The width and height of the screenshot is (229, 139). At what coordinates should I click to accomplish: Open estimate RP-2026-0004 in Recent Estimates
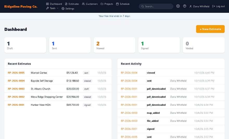(x=16, y=81)
